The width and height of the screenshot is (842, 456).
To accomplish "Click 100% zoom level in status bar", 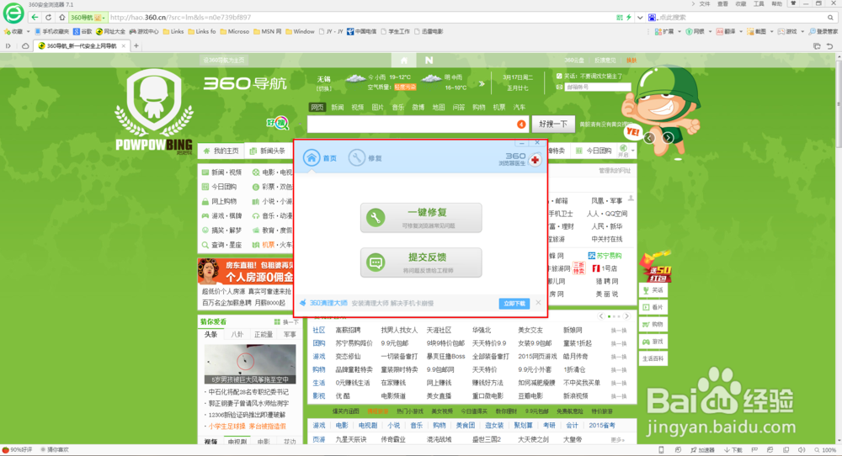I will [825, 450].
